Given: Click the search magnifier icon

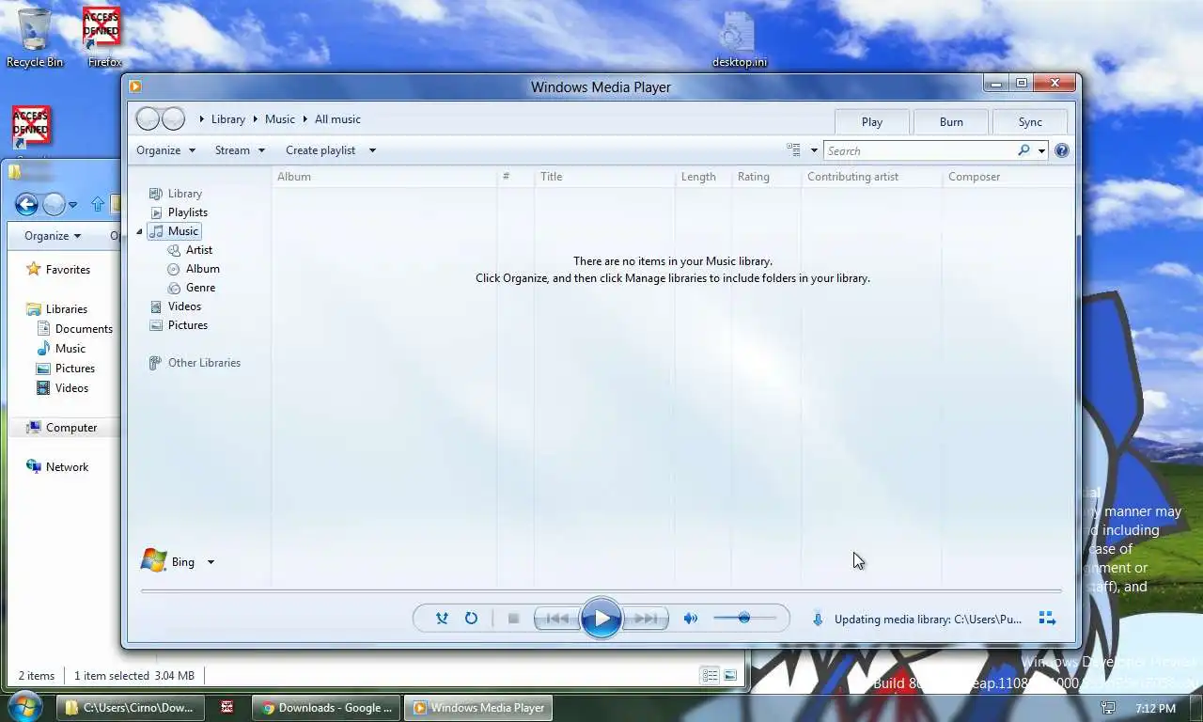Looking at the screenshot, I should [x=1023, y=150].
